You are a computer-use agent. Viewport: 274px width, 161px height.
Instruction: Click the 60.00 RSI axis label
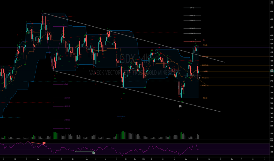272,146
